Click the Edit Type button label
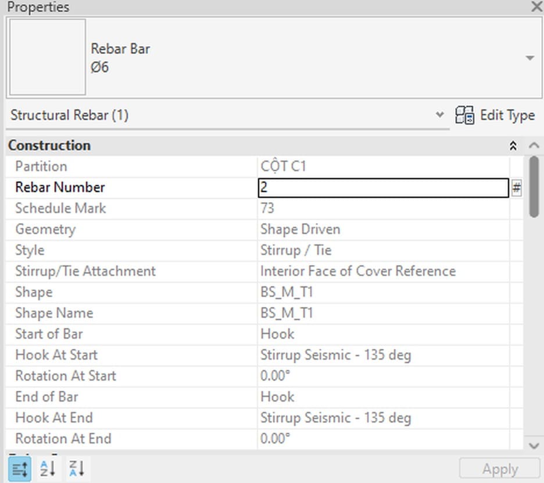 pos(507,115)
